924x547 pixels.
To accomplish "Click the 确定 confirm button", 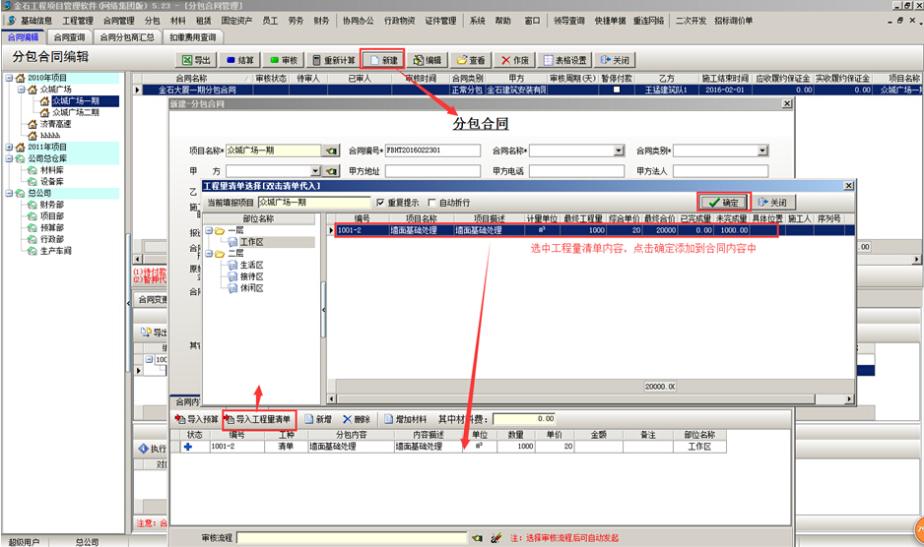I will coord(723,203).
